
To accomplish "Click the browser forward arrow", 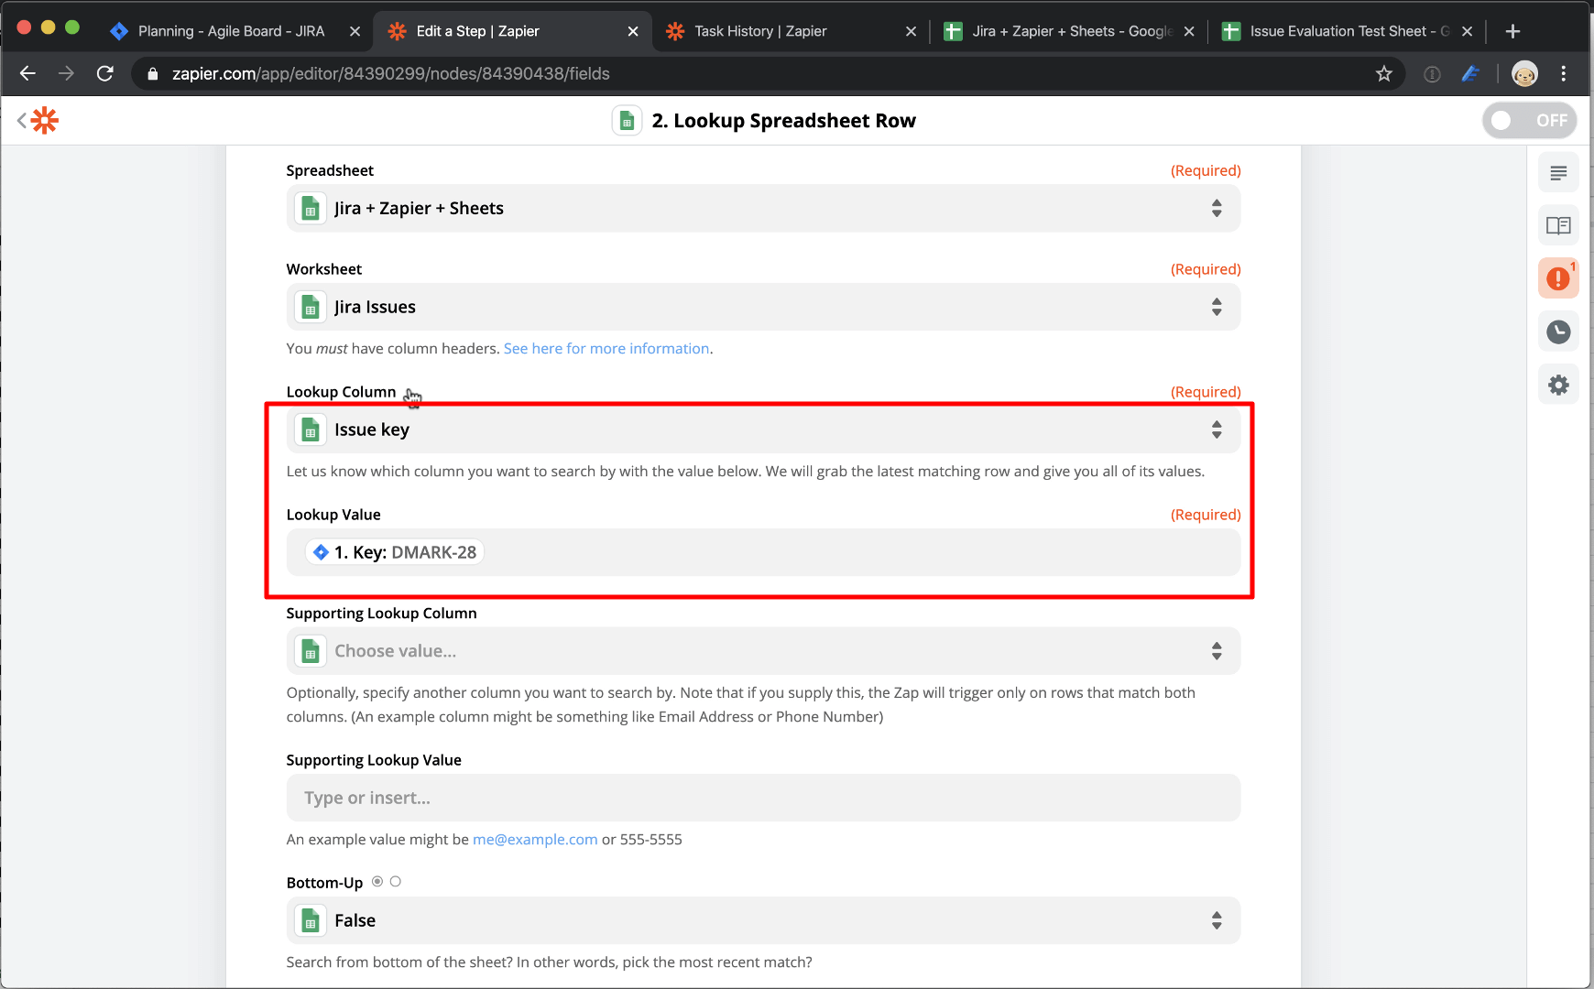I will tap(66, 73).
